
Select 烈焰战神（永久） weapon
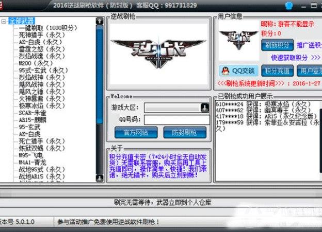pyautogui.click(x=42, y=77)
